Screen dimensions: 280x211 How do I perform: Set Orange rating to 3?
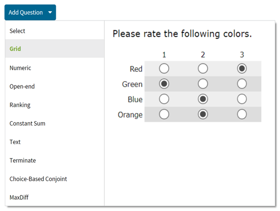[242, 114]
